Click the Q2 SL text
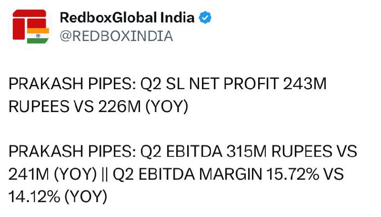The height and width of the screenshot is (217, 381). (162, 83)
